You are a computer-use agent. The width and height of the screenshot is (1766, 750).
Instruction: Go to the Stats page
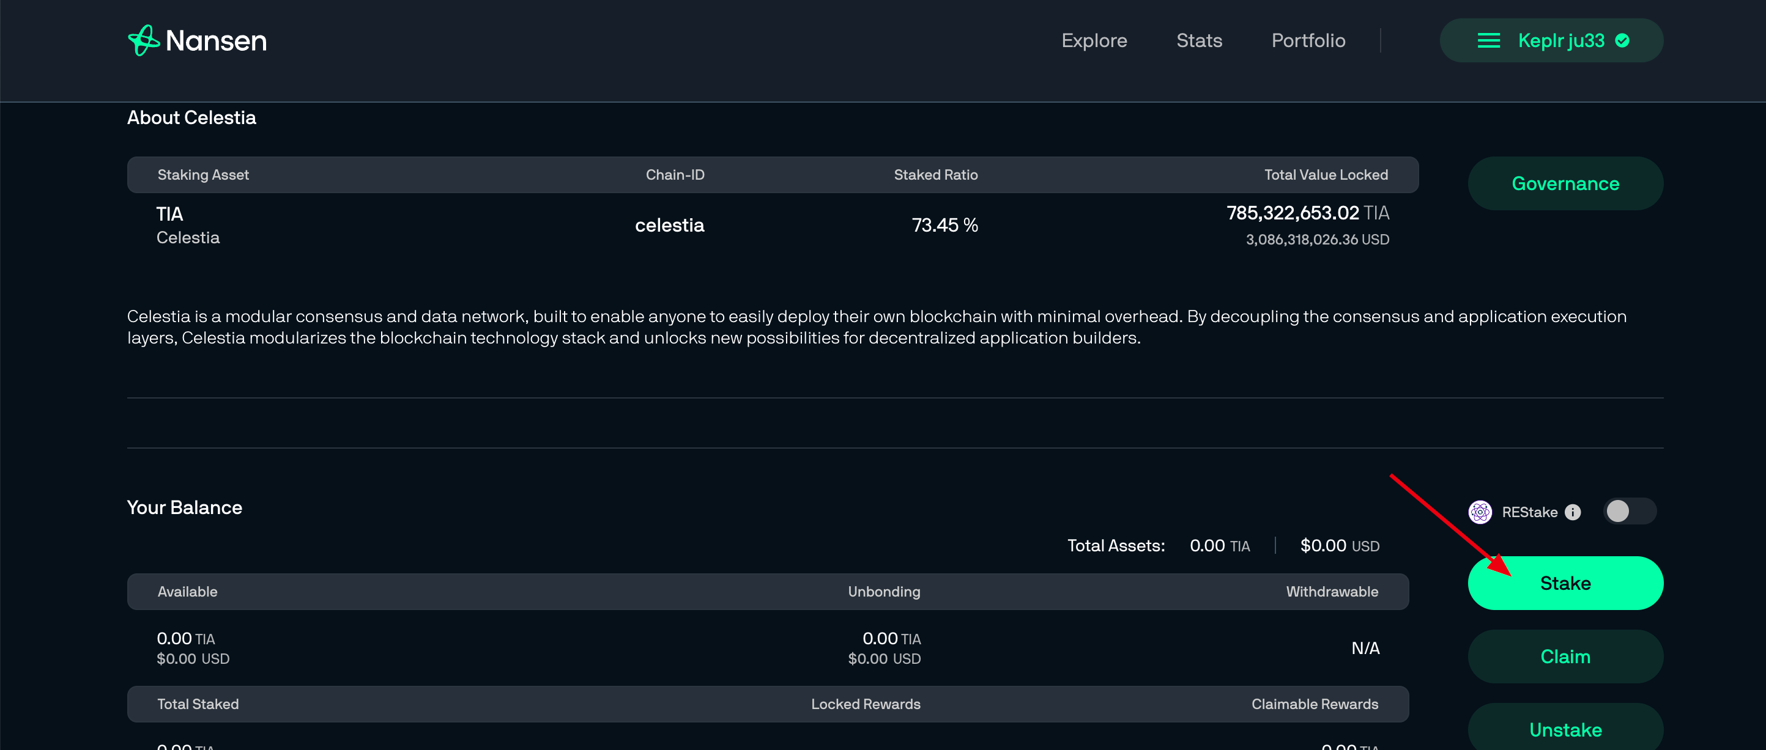pos(1199,40)
